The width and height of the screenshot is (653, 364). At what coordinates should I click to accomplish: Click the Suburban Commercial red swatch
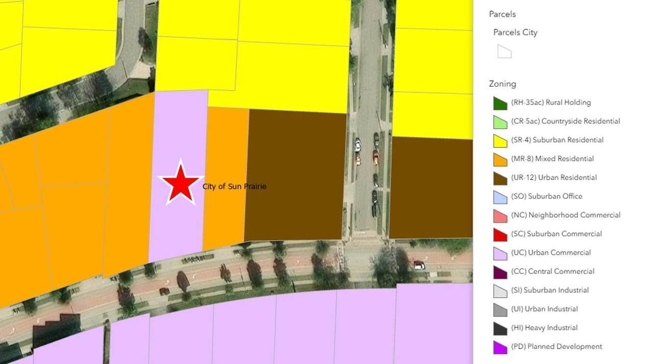point(500,235)
